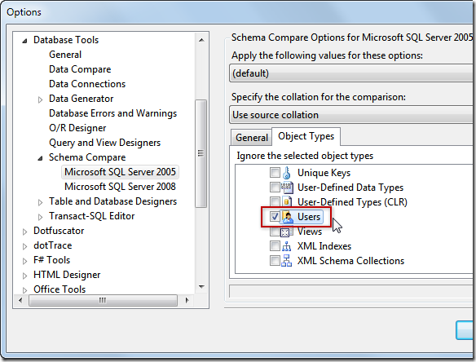Viewport: 476px width, 362px height.
Task: Select Microsoft SQL Server 2008 item
Action: pos(120,187)
